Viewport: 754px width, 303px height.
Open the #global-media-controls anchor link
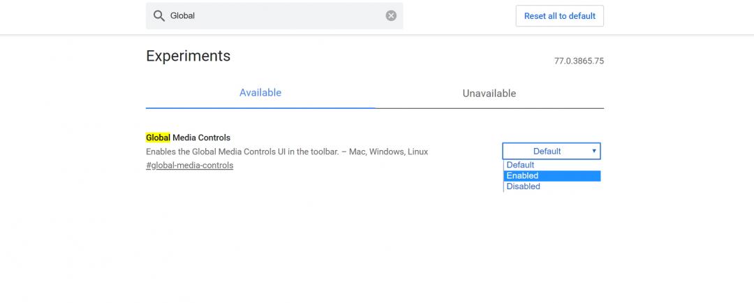(189, 165)
